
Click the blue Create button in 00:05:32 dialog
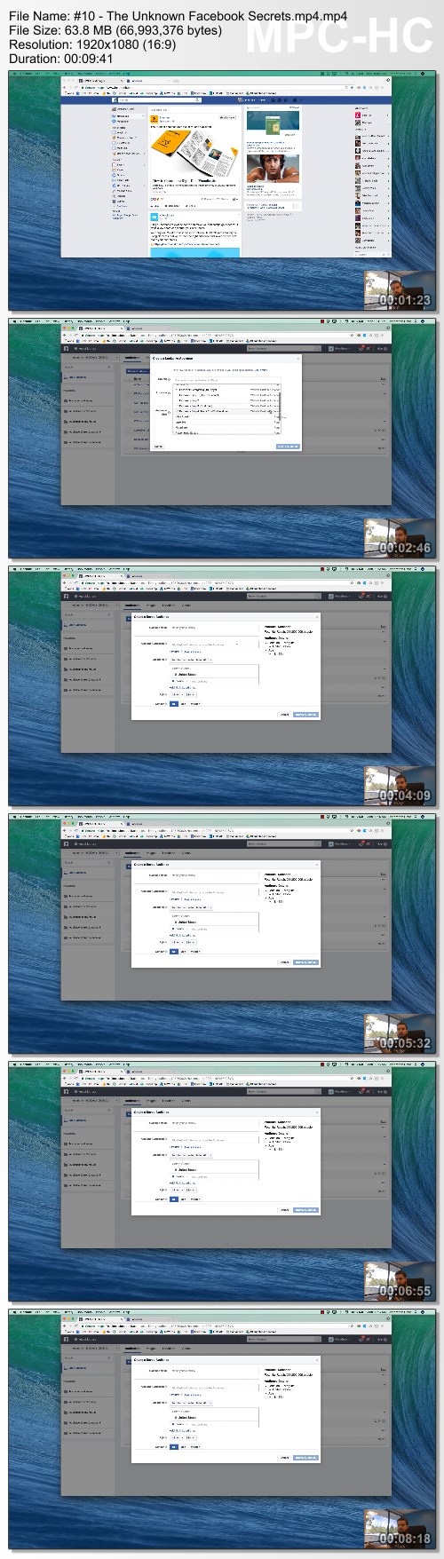tap(305, 962)
